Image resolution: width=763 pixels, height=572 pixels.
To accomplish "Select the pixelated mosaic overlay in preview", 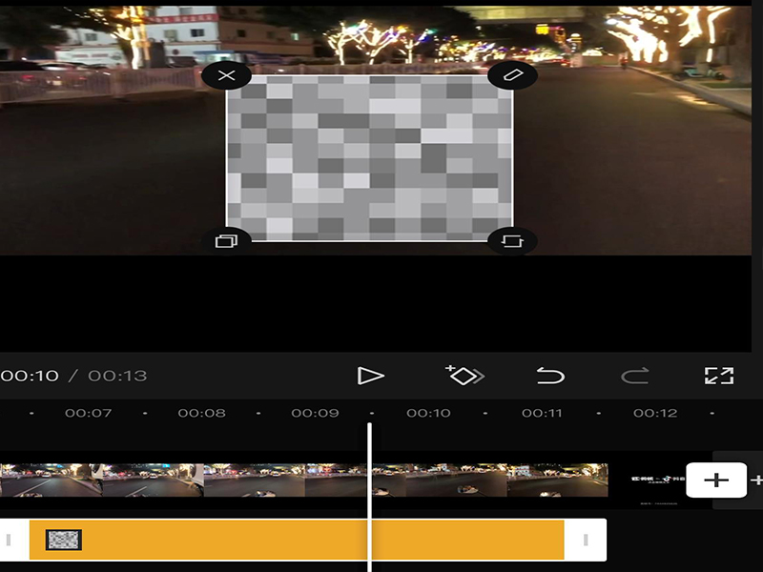I will click(369, 158).
